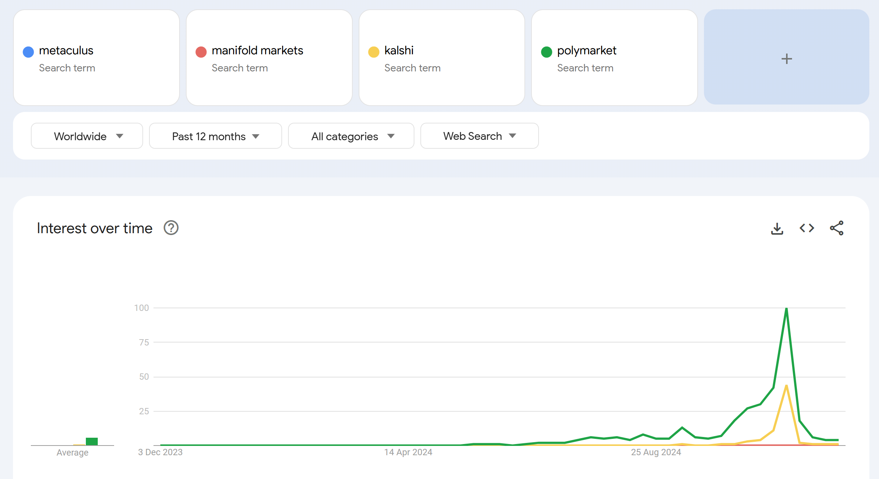Screen dimensions: 879x479
Task: Open the Worldwide region dropdown
Action: 87,136
